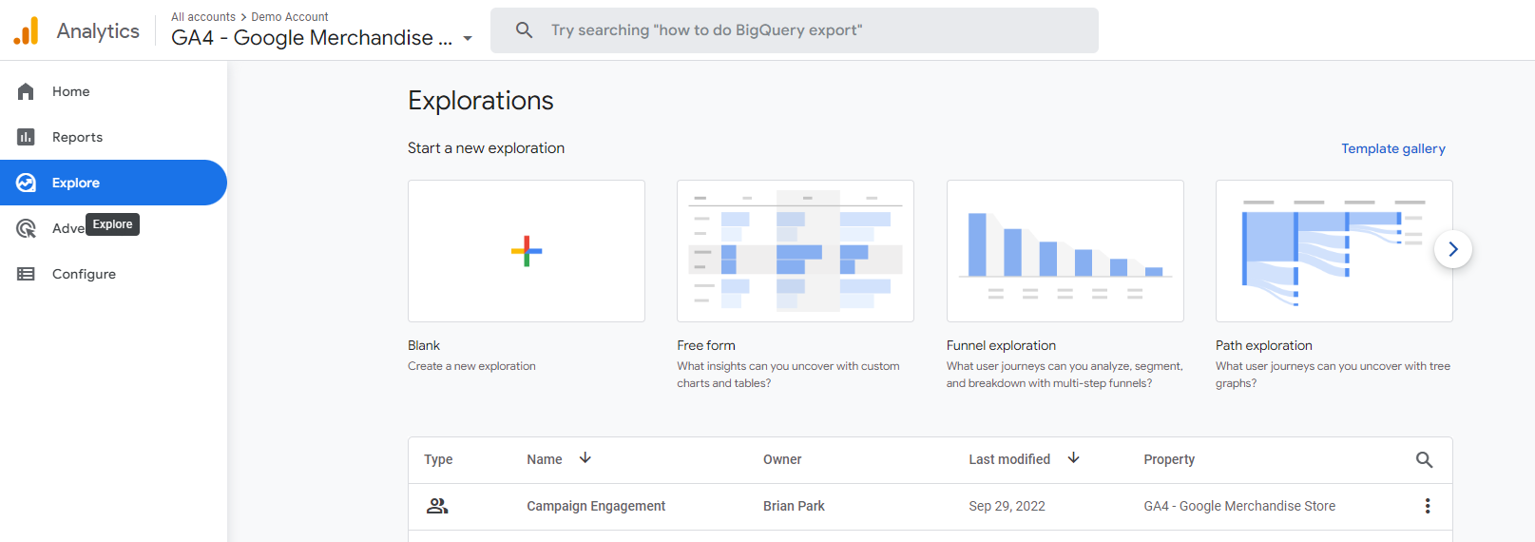
Task: Open more options for Campaign Engagement
Action: (1427, 506)
